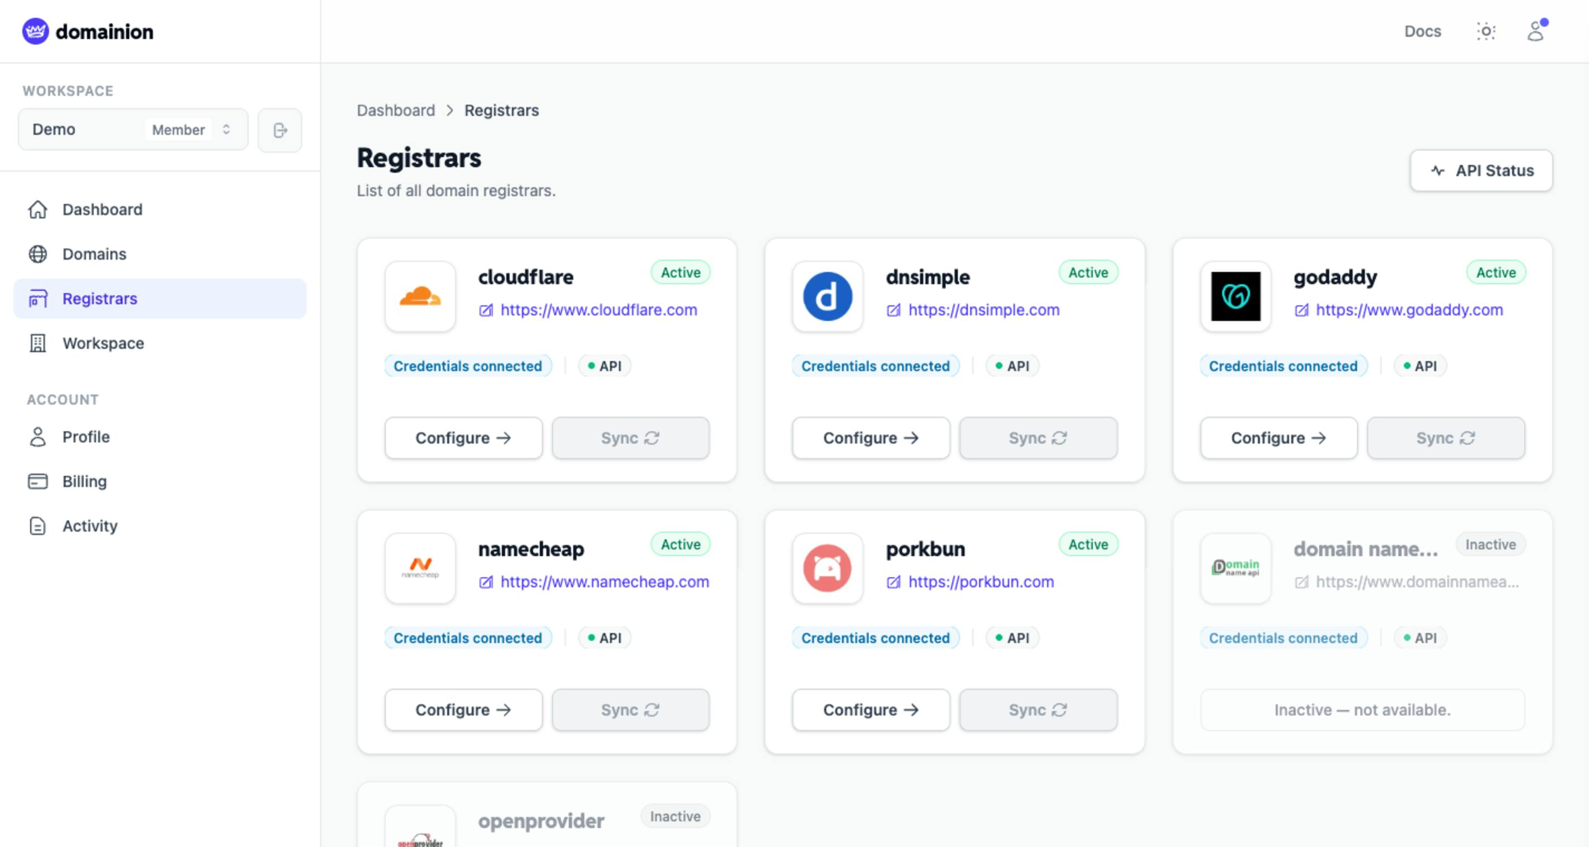Click Sync on the godaddy card

click(x=1446, y=439)
